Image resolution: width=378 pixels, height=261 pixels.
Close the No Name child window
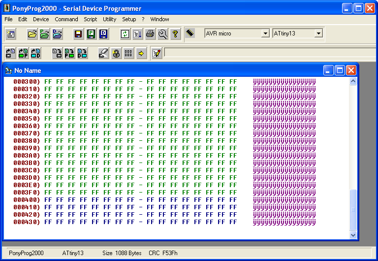click(x=351, y=70)
